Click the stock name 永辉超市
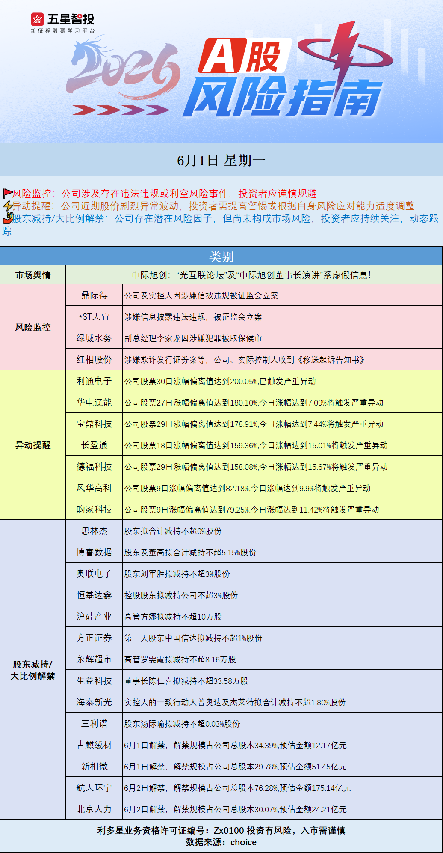The image size is (443, 853). pyautogui.click(x=94, y=659)
